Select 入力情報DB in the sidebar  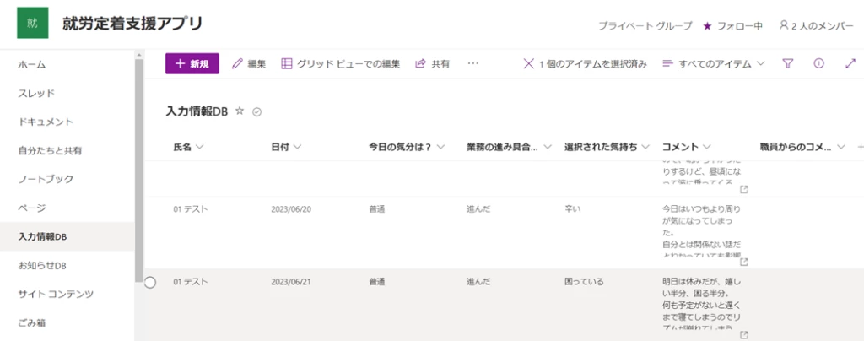[x=67, y=237]
